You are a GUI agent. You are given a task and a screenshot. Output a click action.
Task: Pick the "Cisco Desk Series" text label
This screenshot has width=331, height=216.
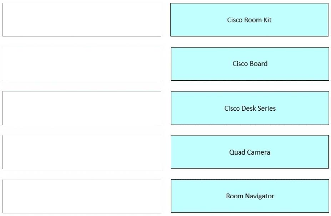tap(250, 108)
